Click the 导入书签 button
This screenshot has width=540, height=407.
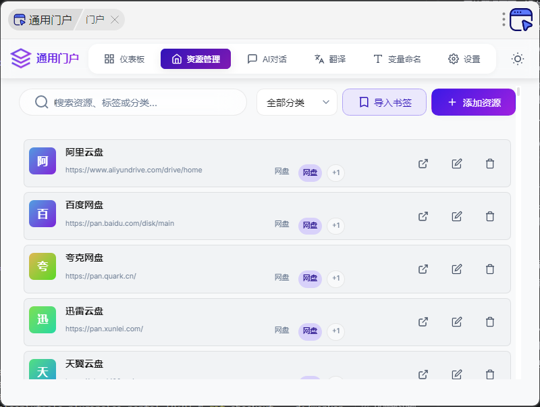(x=385, y=103)
